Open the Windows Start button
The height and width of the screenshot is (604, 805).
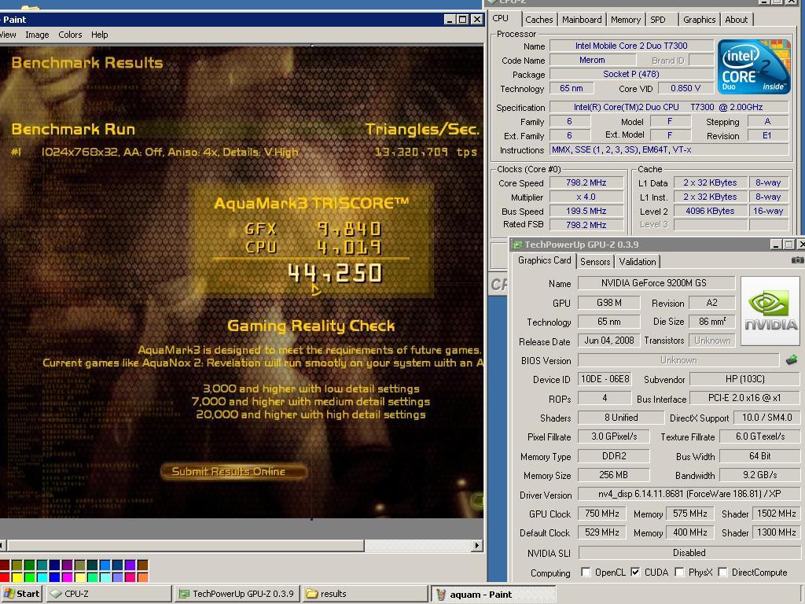(20, 594)
